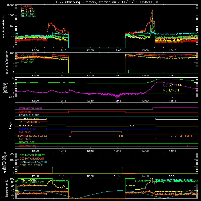201x201 pixels.
Task: Click the FLARE_FLAG label
Action: pyautogui.click(x=26, y=125)
